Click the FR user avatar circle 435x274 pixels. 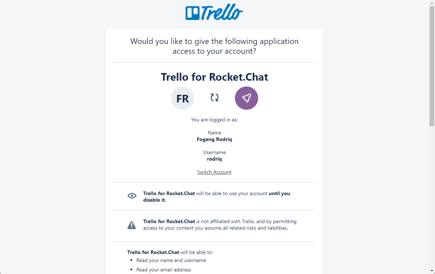coord(183,98)
